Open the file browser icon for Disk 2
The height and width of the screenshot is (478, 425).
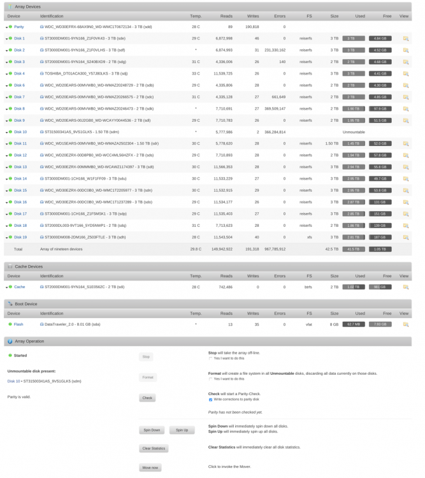tap(406, 50)
